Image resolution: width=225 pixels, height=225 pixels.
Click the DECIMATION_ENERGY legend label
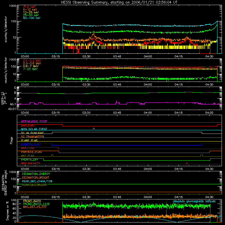coord(36,174)
